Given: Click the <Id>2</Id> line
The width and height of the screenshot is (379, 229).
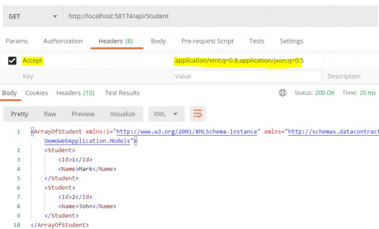Looking at the screenshot, I should (x=75, y=197).
